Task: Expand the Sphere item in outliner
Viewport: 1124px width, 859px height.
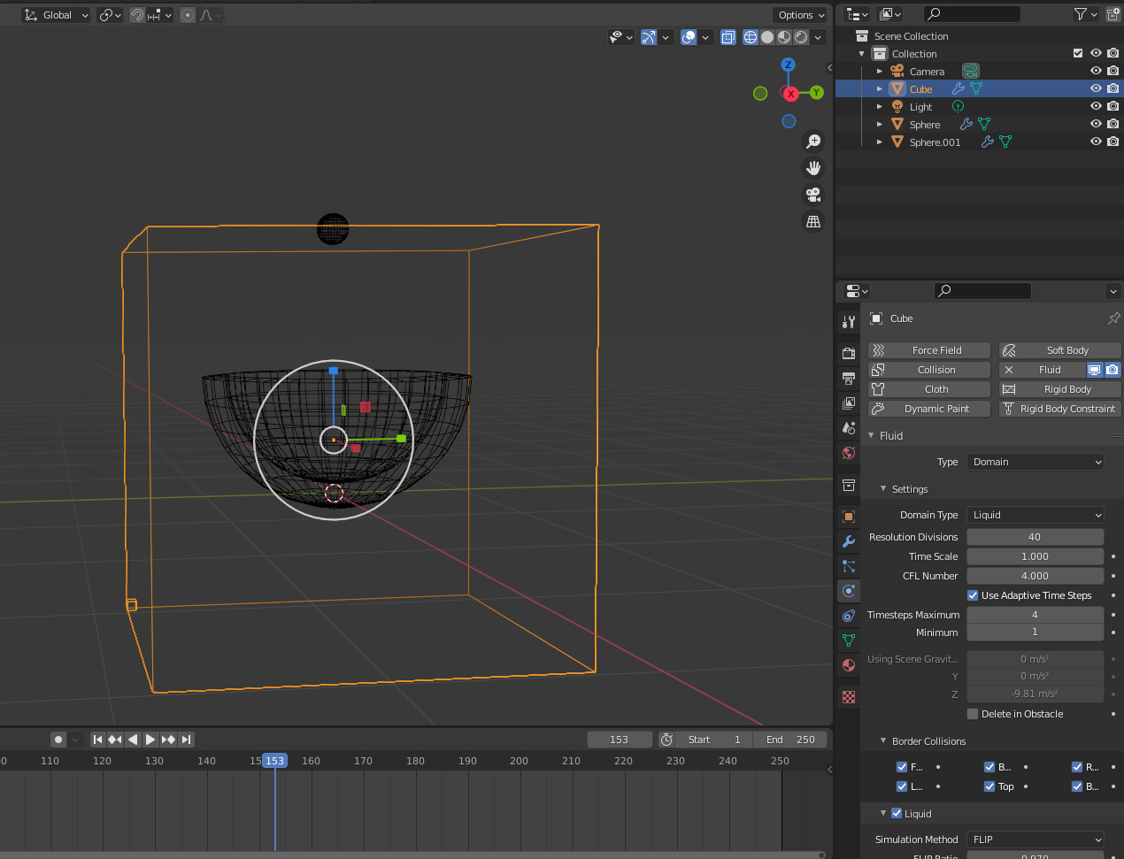Action: (880, 125)
